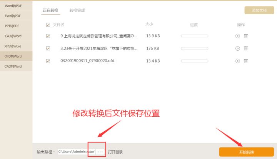The image size is (277, 159).
Task: Uncheck the 9 上海说走就走 file checkbox
Action: click(x=48, y=36)
